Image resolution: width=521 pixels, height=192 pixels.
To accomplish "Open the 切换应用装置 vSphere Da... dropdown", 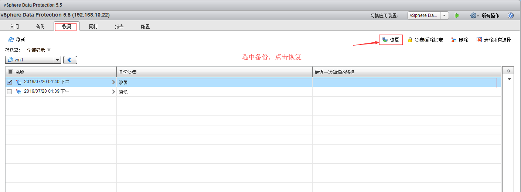I will (445, 15).
